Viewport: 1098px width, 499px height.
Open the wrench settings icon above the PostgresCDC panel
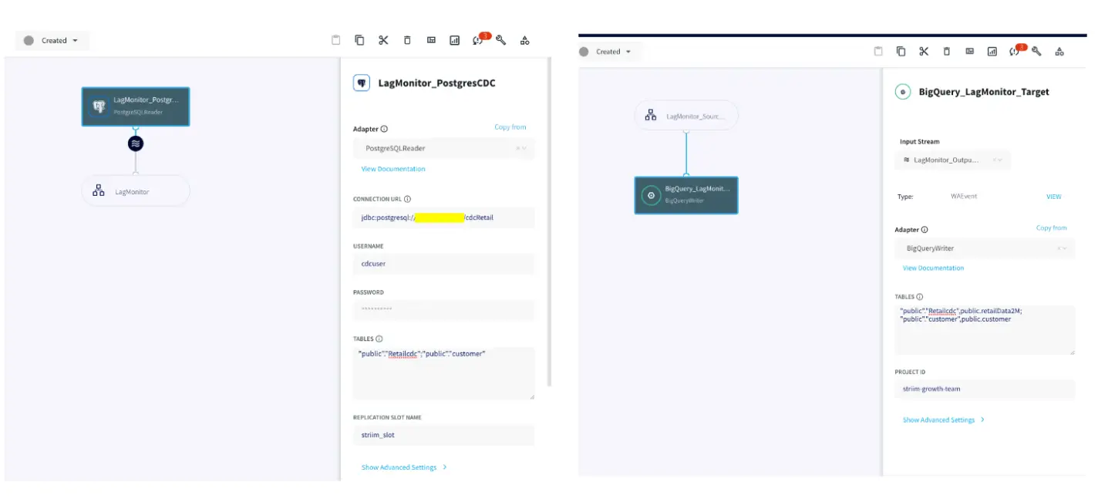coord(501,40)
